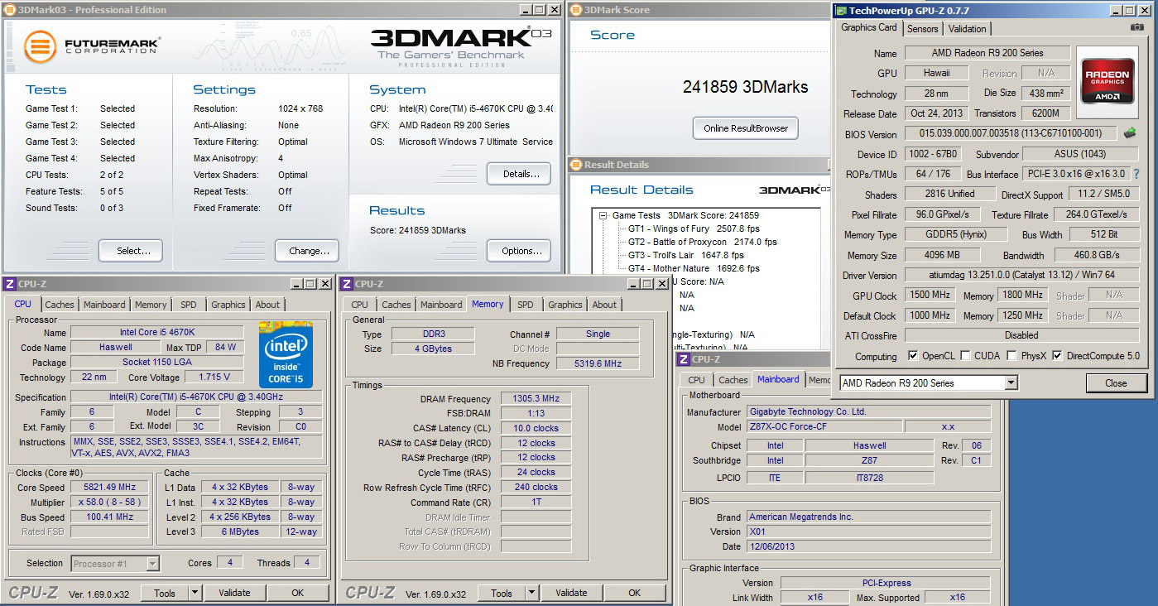
Task: Select the GT4 - Mother Nature row
Action: pyautogui.click(x=694, y=268)
